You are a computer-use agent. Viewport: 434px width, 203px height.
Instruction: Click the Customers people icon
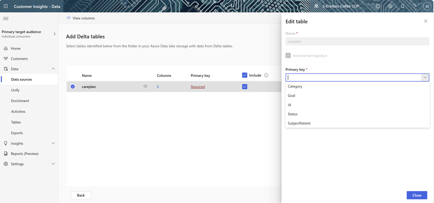click(x=6, y=59)
